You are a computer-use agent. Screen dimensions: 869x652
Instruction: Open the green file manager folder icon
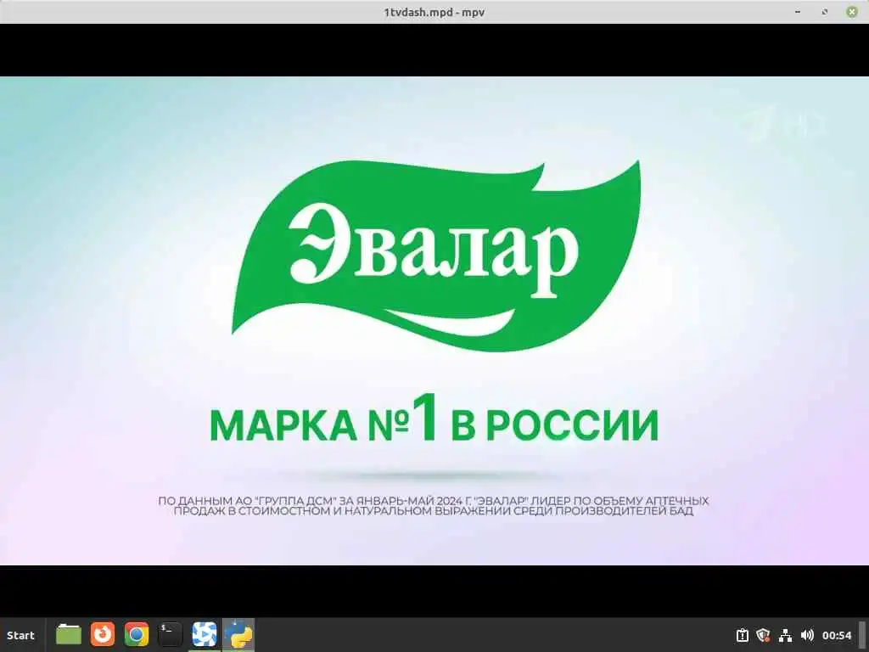point(69,635)
